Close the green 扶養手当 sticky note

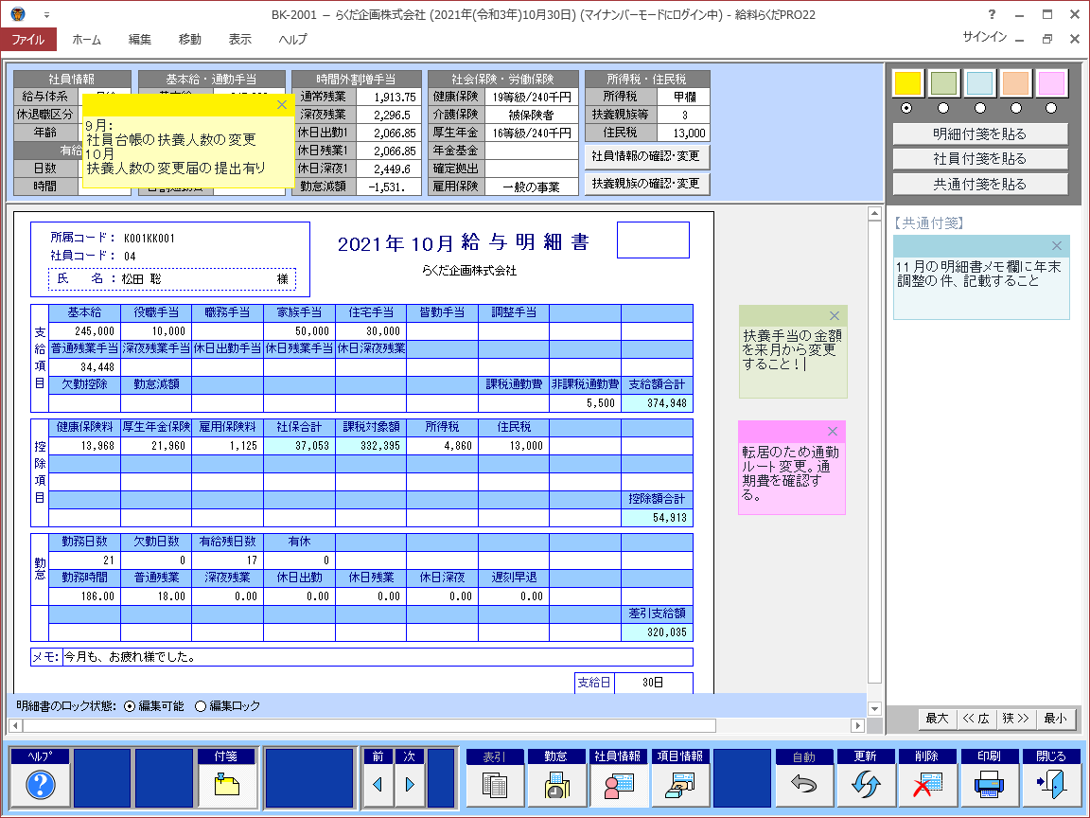point(835,316)
